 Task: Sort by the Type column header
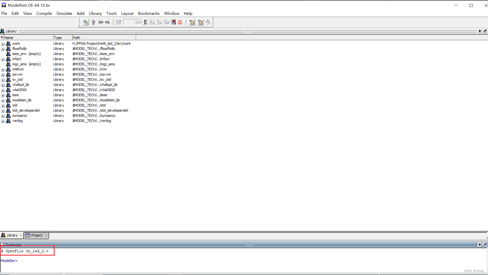62,38
